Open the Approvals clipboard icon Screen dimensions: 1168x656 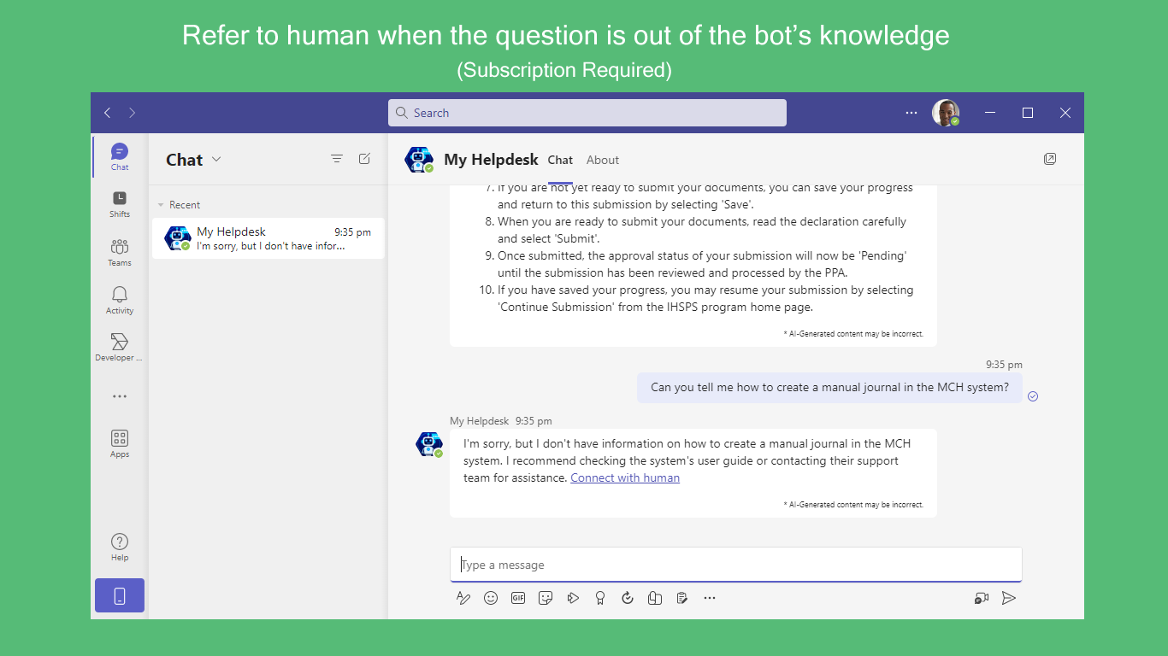click(682, 598)
